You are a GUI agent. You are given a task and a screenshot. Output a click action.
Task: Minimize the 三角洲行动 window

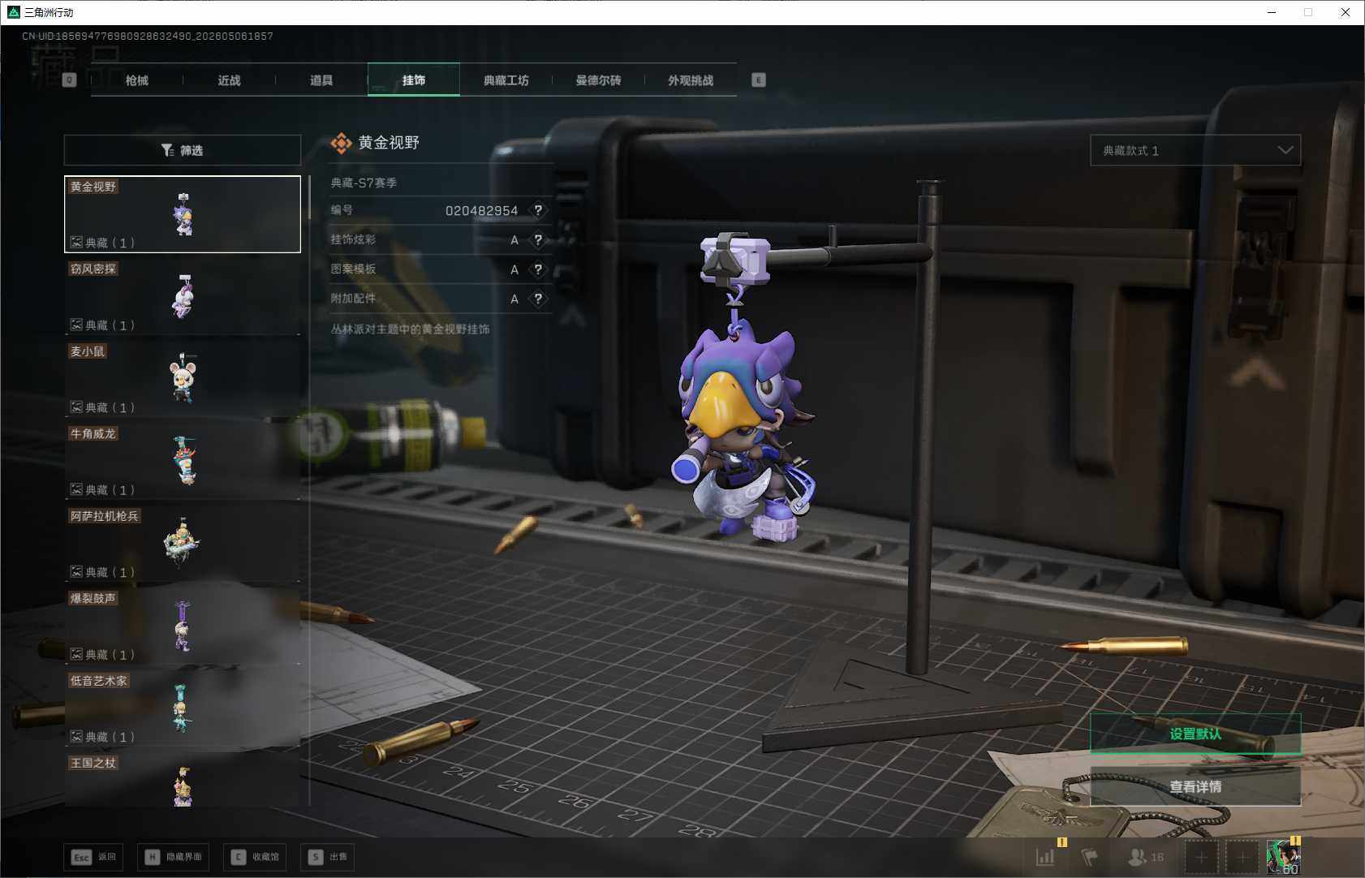tap(1272, 12)
